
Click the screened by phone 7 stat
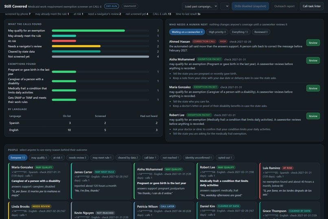tap(18, 14)
